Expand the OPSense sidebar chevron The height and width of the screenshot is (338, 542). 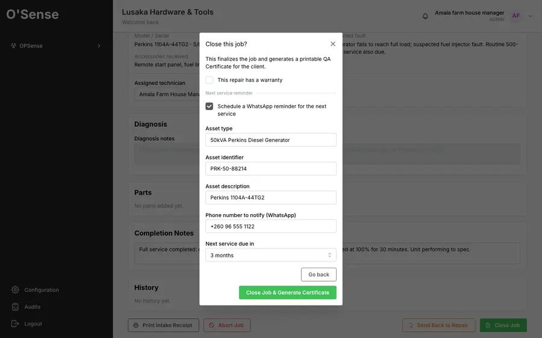99,46
